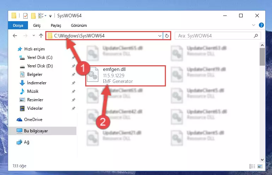Open Yerel Disk (C:) in sidebar

[x=36, y=58]
